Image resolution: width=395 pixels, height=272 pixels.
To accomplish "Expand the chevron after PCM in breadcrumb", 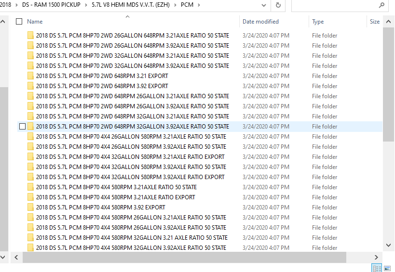I will [199, 5].
